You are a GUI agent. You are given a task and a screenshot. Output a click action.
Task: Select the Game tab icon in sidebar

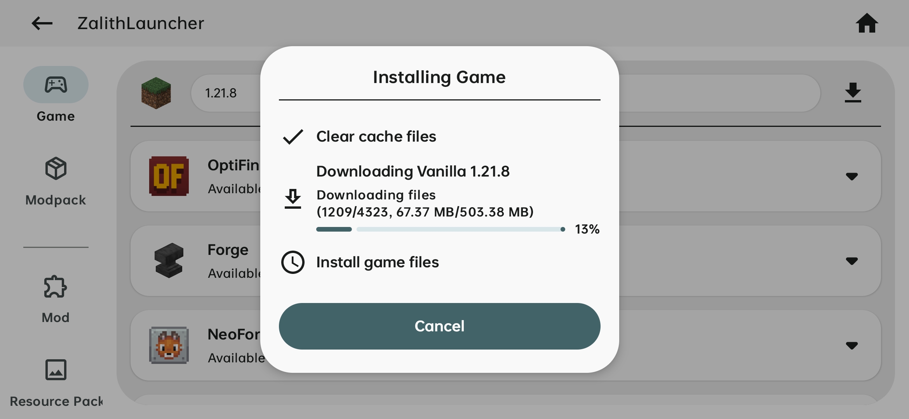pyautogui.click(x=56, y=85)
